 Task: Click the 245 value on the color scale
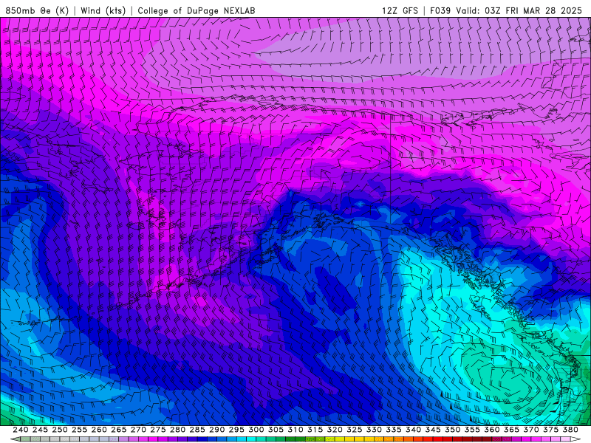tap(40, 430)
